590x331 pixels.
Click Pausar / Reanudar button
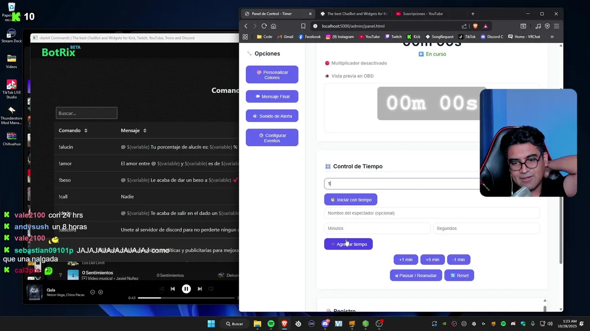[416, 275]
